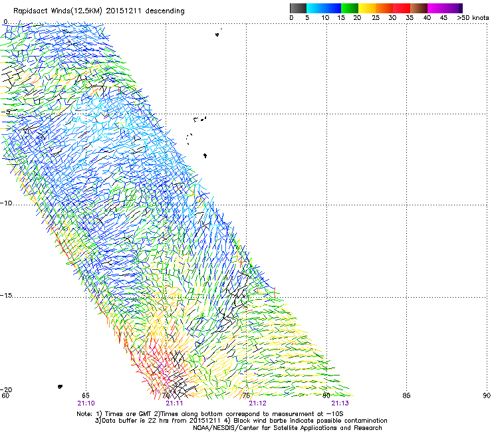The width and height of the screenshot is (492, 432).
Task: Click the longitude label '65'
Action: click(85, 395)
